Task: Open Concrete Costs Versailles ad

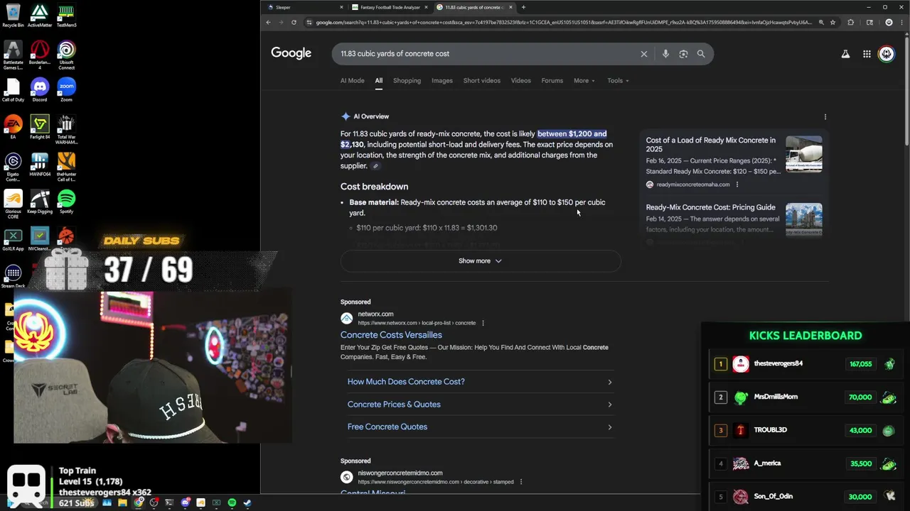Action: tap(391, 335)
